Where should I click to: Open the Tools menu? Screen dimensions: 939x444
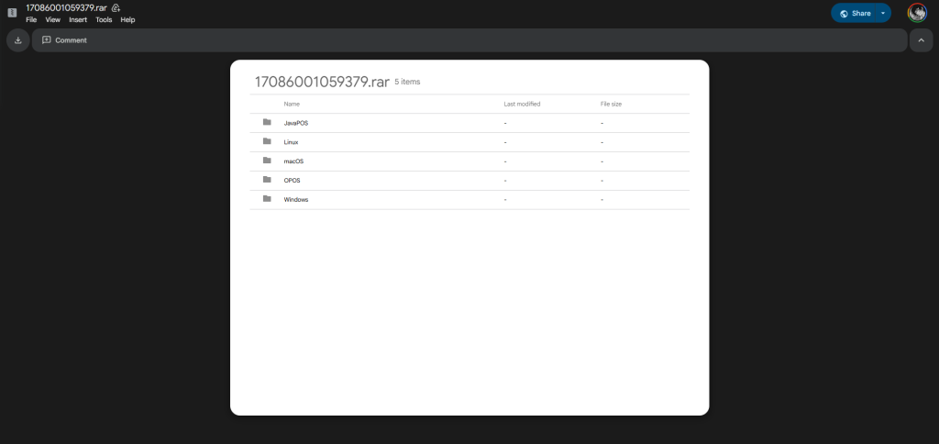[104, 19]
